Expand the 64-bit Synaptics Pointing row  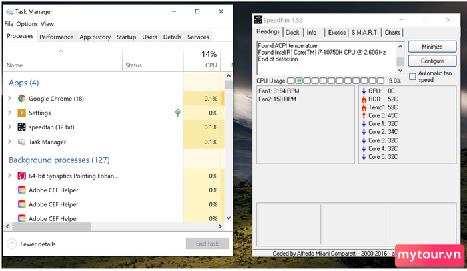9,176
